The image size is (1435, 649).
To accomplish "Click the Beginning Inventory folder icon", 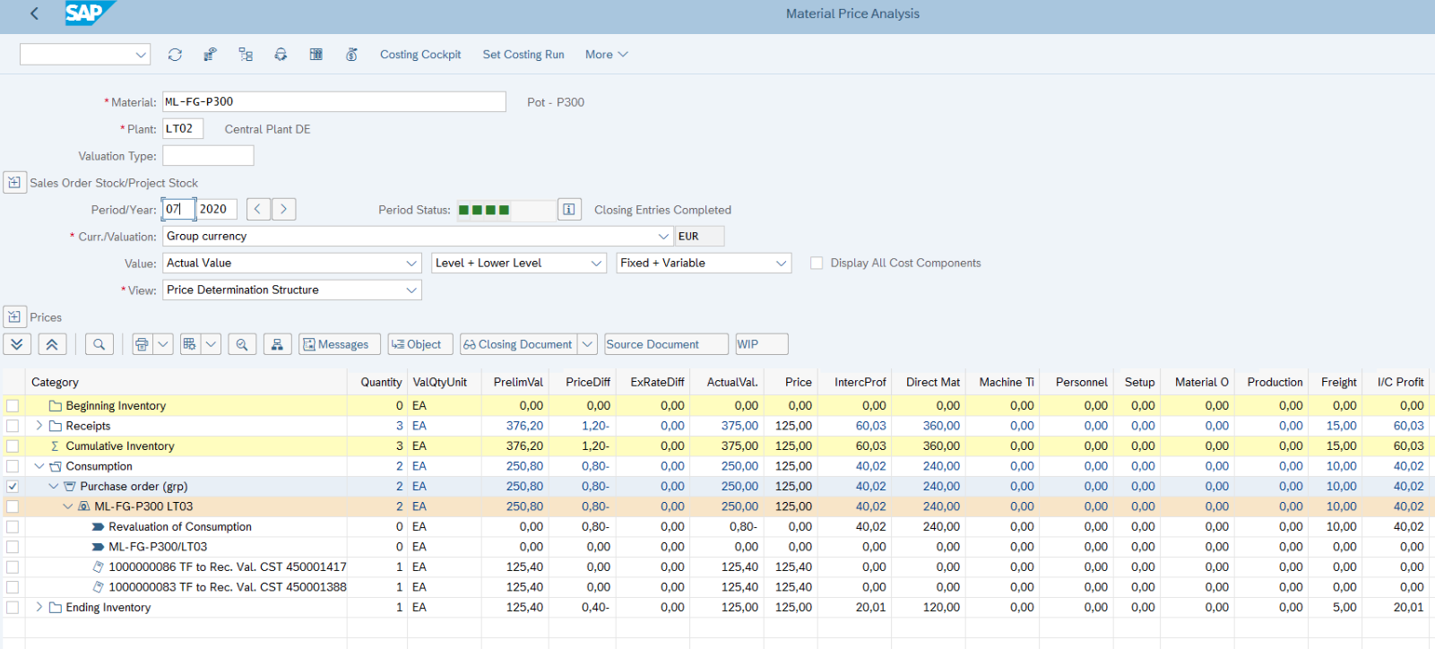I will pyautogui.click(x=56, y=406).
